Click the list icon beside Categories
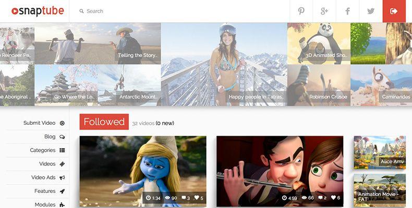 coord(62,150)
